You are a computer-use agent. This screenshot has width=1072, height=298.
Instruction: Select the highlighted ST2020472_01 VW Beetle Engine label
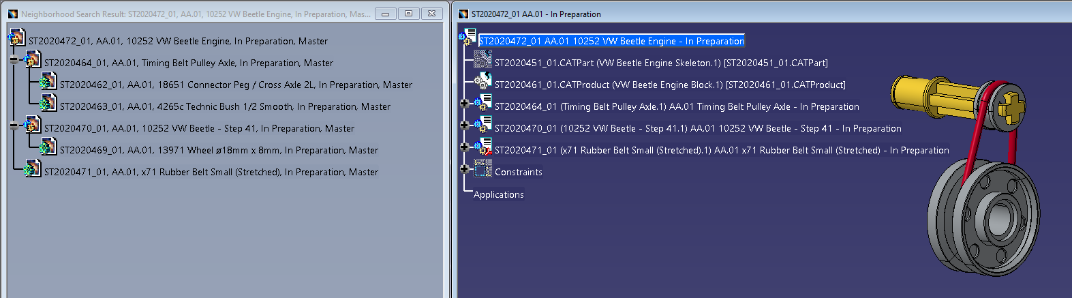click(611, 41)
